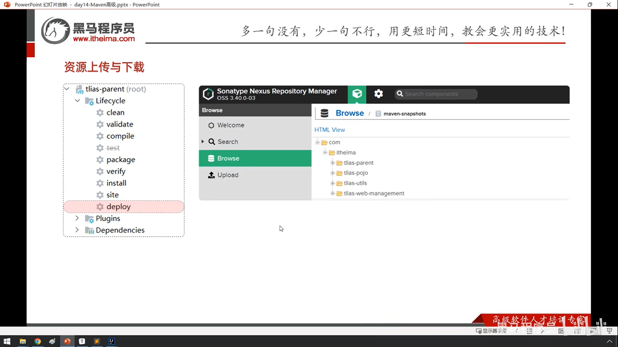Click the Browse breadcrumb link
The image size is (618, 347).
pyautogui.click(x=350, y=113)
